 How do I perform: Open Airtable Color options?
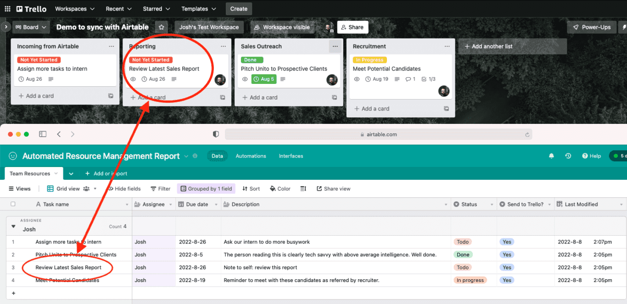(x=280, y=188)
